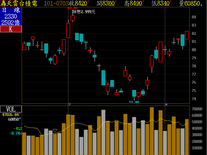Click the 73.80 low price label

point(134,102)
